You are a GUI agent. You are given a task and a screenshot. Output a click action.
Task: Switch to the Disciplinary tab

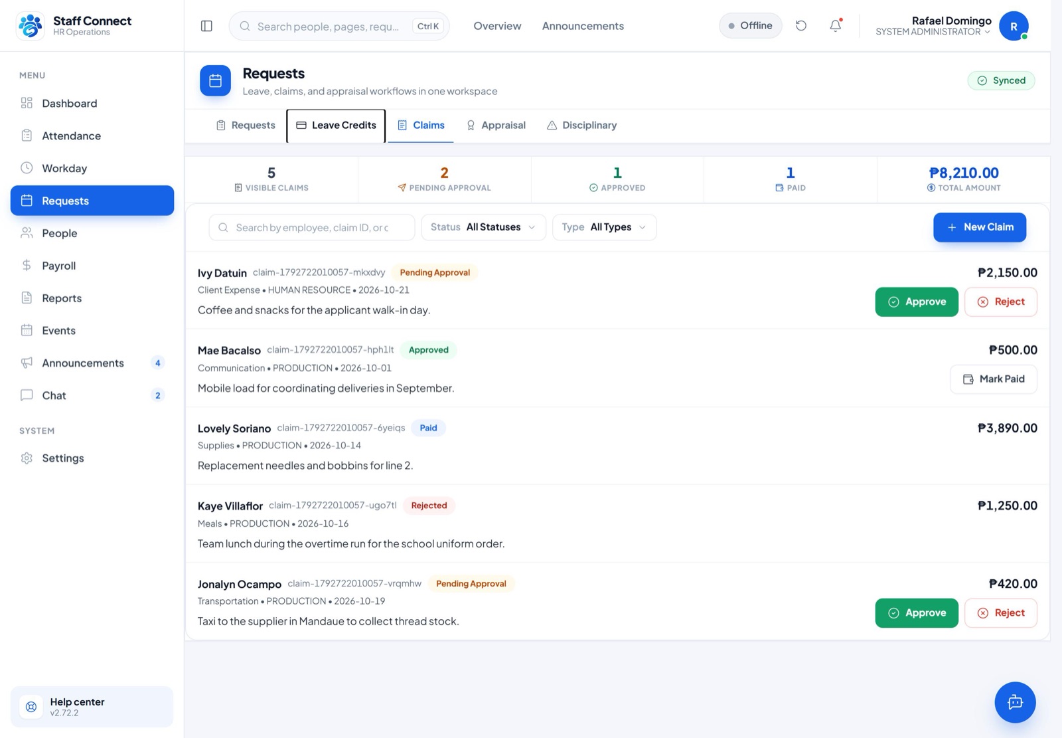pos(581,126)
